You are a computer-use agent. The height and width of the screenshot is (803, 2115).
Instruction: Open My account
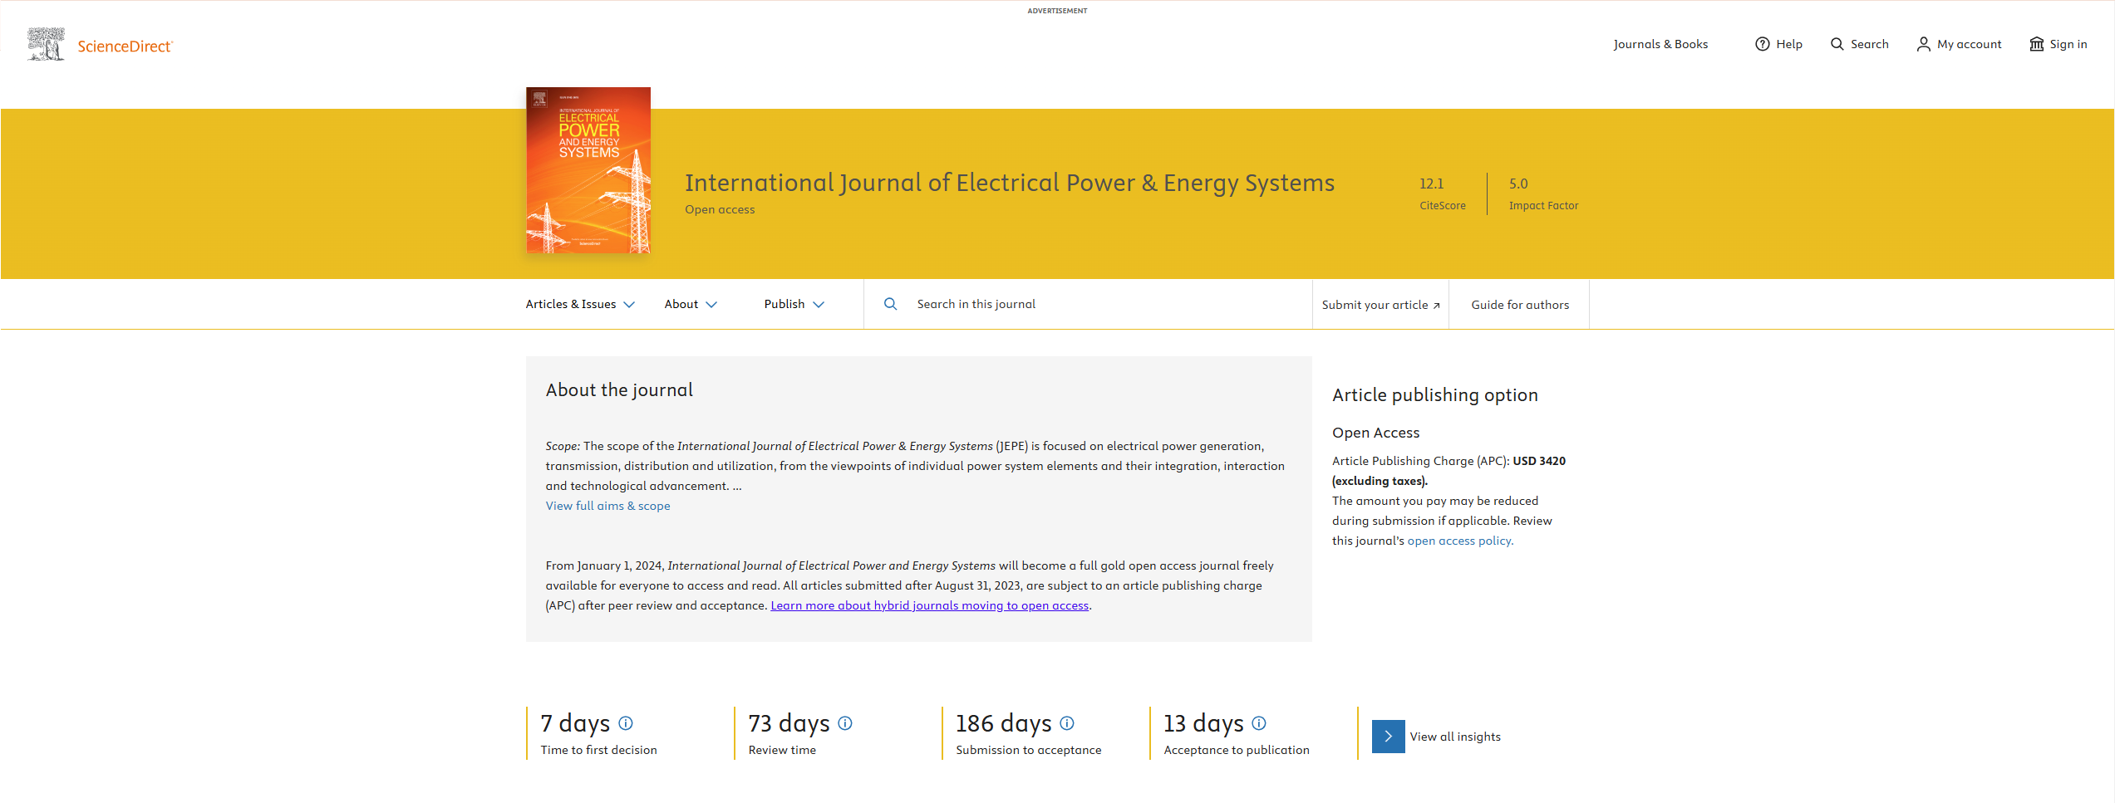click(x=1969, y=44)
